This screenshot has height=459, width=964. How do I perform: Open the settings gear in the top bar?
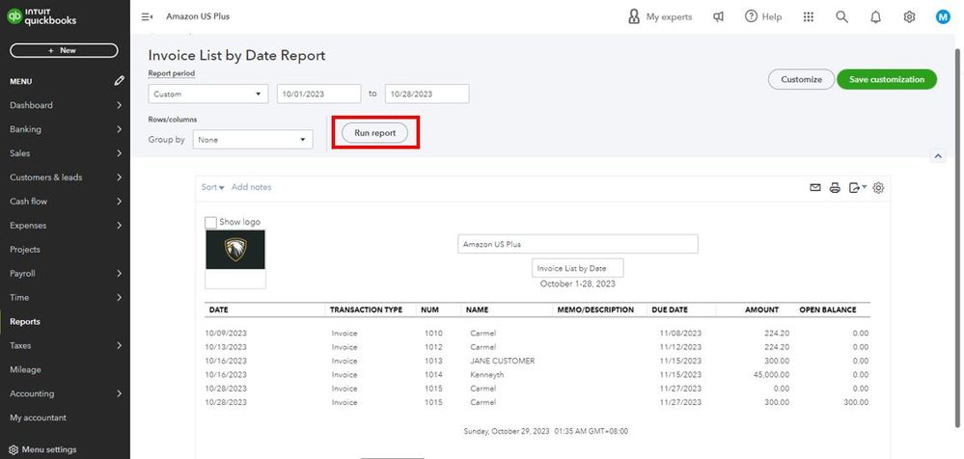point(909,17)
